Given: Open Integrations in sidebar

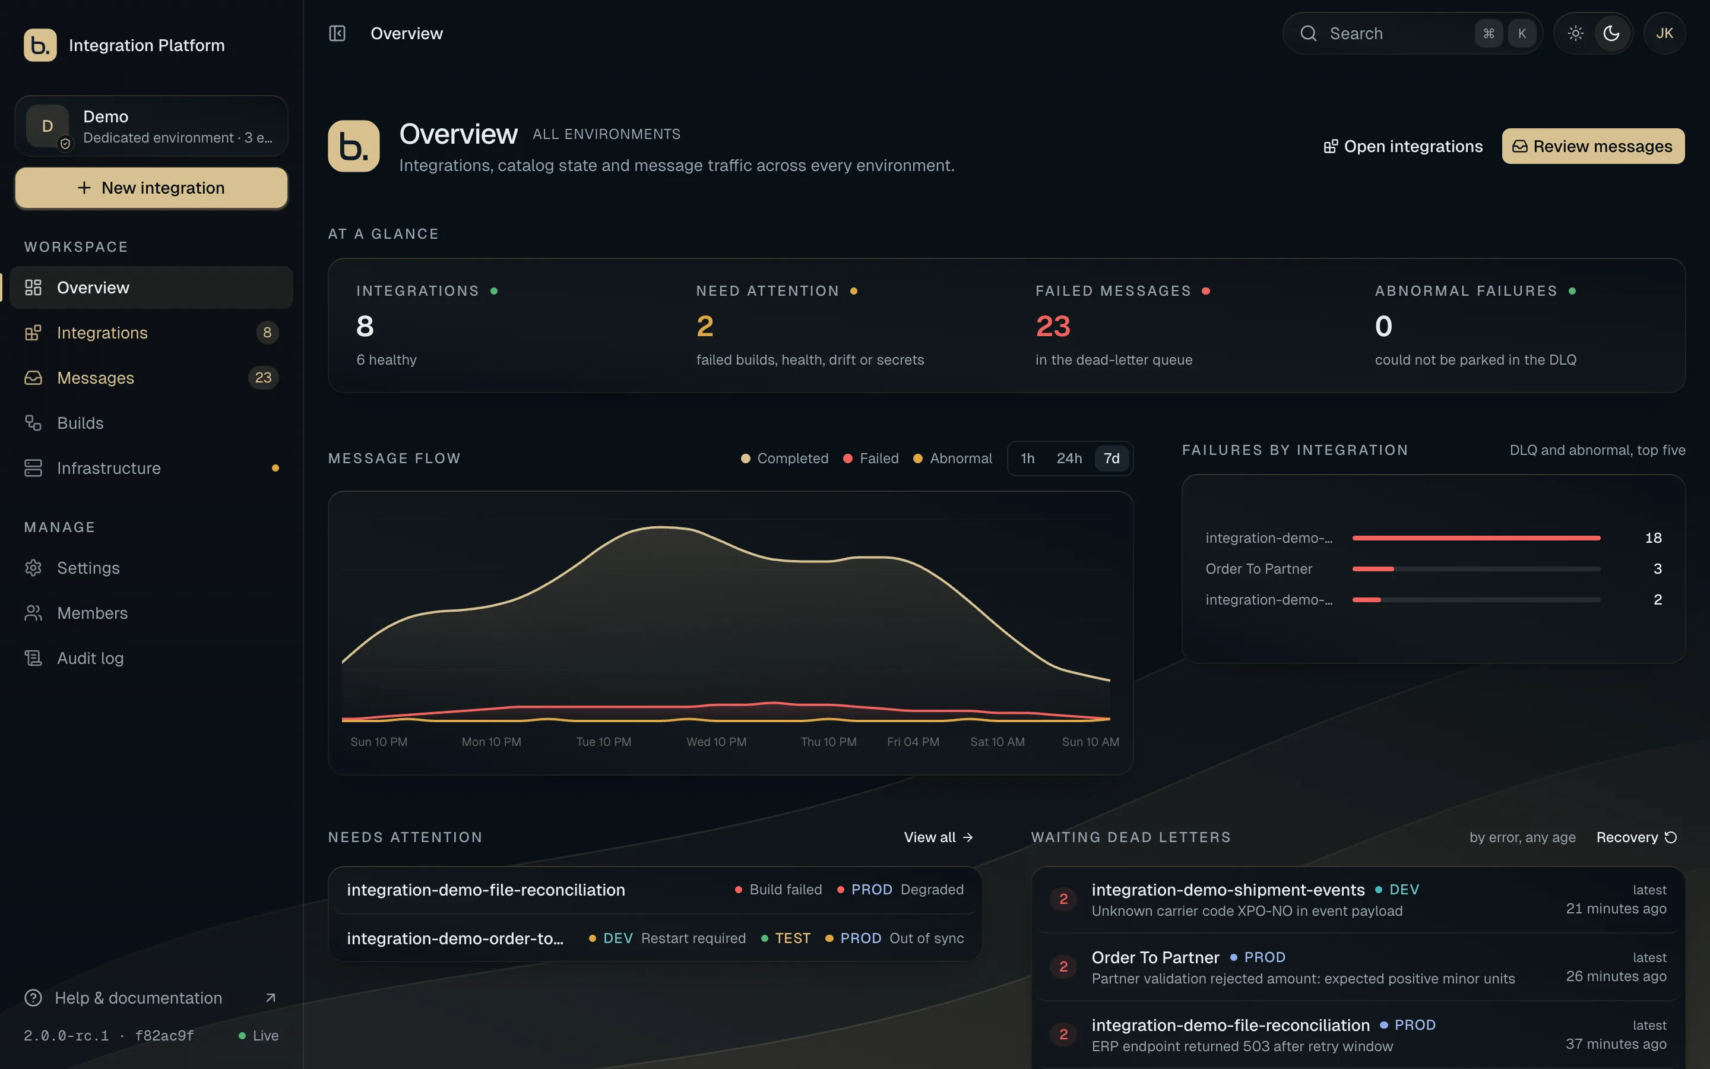Looking at the screenshot, I should 151,333.
